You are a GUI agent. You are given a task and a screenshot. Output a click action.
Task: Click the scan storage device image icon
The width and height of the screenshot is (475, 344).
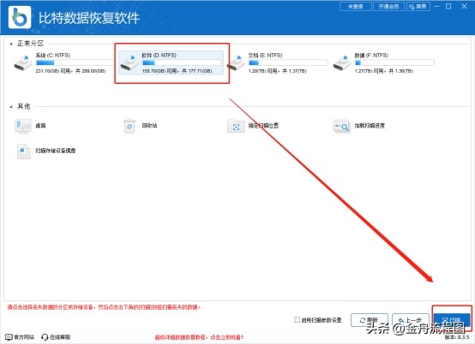pyautogui.click(x=23, y=151)
